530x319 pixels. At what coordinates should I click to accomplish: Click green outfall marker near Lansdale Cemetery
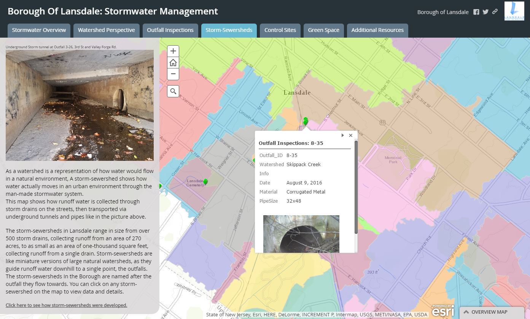point(205,182)
